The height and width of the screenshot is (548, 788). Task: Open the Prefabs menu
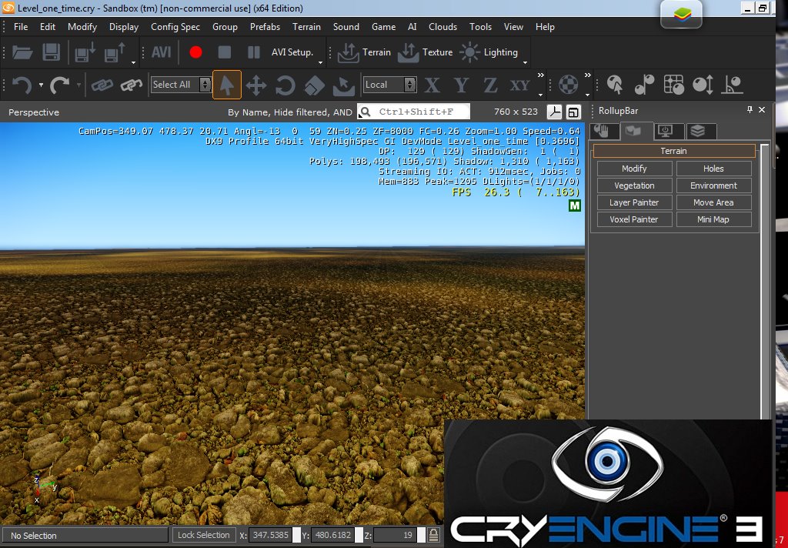265,27
